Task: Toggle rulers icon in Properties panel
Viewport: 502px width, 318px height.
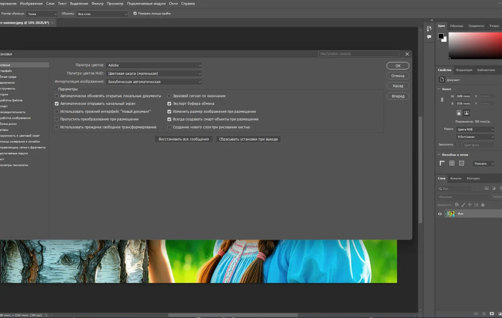Action: 442,163
